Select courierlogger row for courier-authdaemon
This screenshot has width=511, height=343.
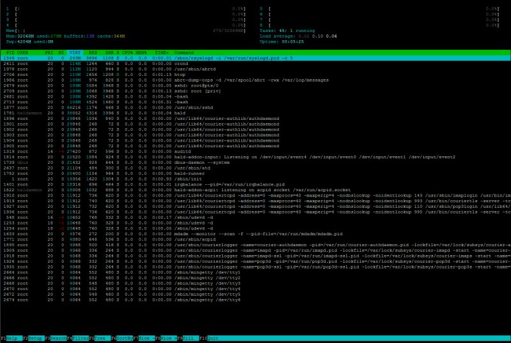click(x=256, y=245)
